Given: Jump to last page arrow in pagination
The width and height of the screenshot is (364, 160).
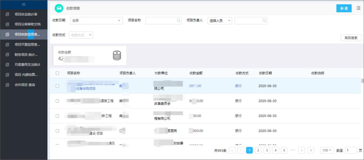Looking at the screenshot, I should [x=311, y=150].
